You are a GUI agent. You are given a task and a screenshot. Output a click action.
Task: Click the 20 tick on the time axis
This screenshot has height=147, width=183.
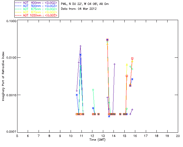click(x=178, y=136)
